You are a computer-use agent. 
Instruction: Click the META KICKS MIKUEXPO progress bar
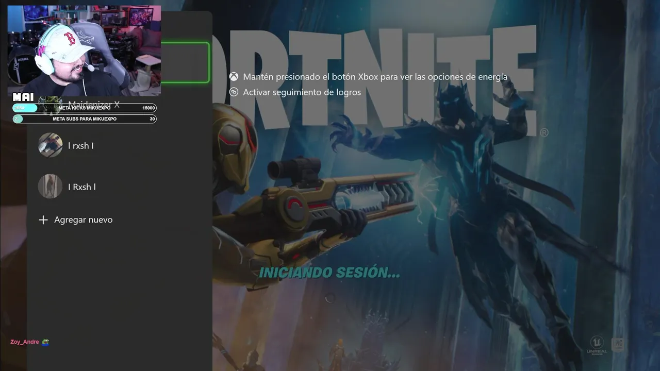click(84, 108)
